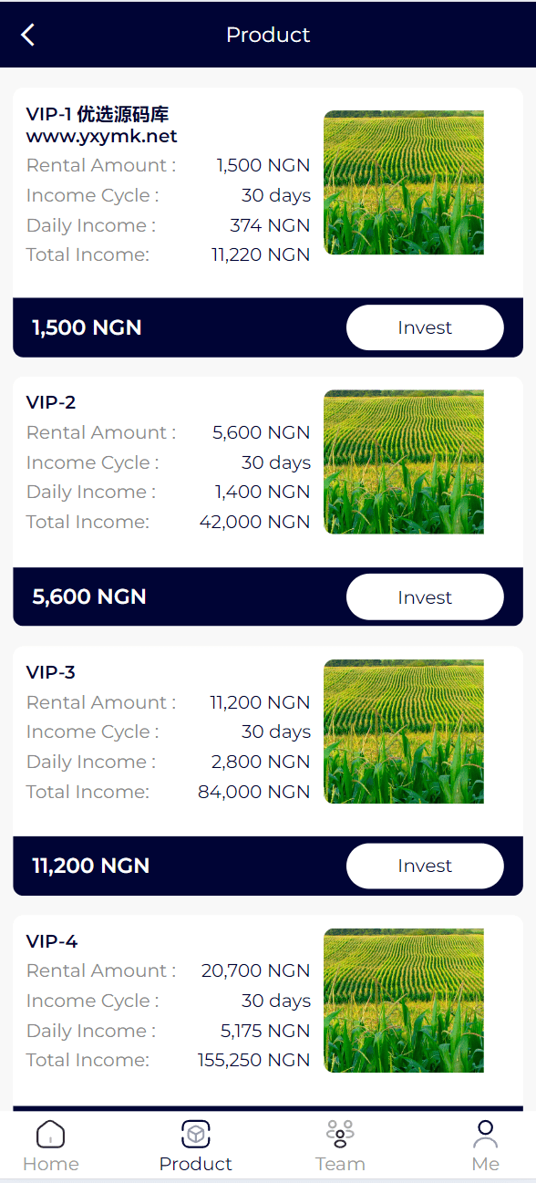Open the VIP-4 cornfield thumbnail
The image size is (536, 1183).
pyautogui.click(x=404, y=1001)
